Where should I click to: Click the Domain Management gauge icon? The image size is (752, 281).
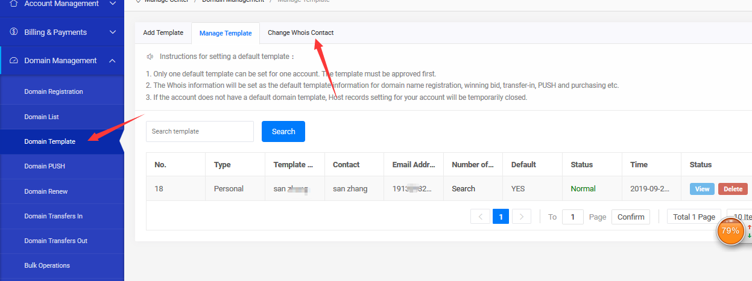point(14,60)
